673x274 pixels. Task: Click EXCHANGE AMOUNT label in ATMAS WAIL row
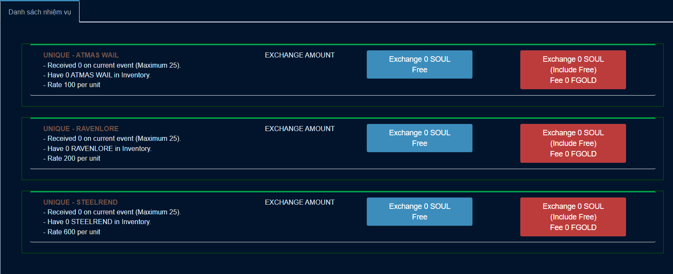[x=299, y=55]
